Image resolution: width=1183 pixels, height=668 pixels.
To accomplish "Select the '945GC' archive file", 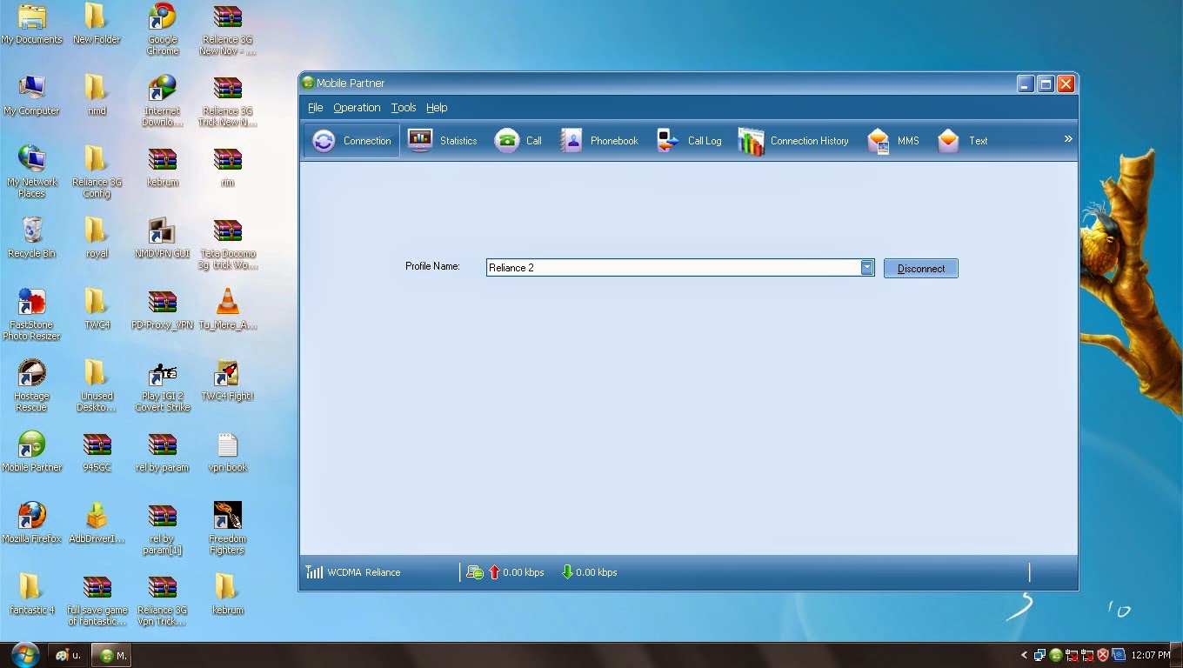I will pos(97,452).
